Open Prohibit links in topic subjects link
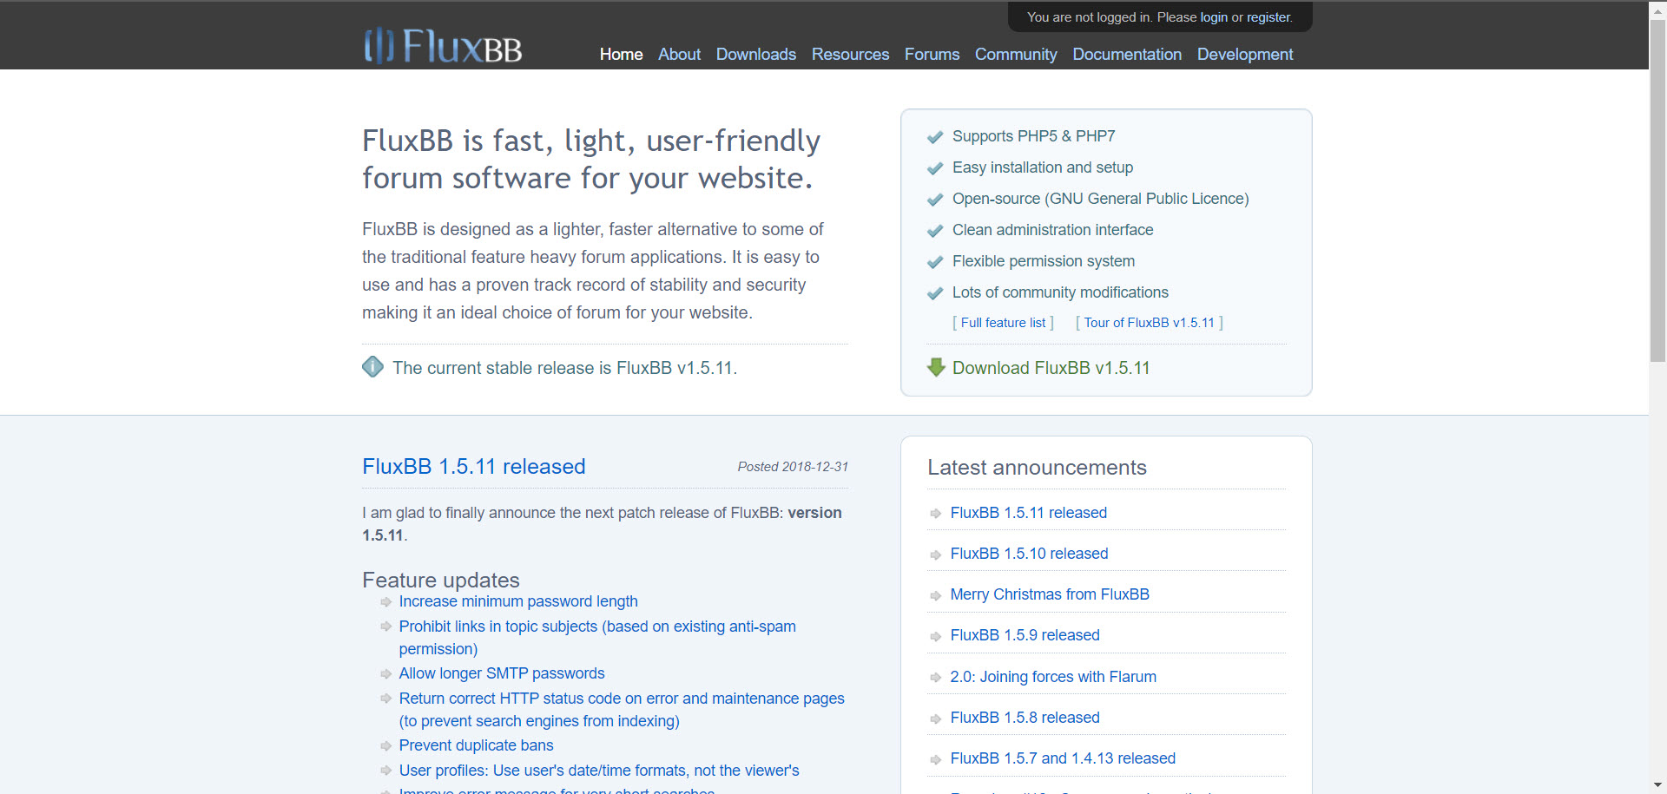 pos(597,638)
